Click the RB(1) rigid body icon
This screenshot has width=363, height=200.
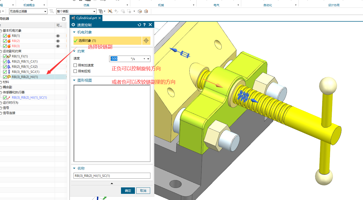(x=9, y=36)
